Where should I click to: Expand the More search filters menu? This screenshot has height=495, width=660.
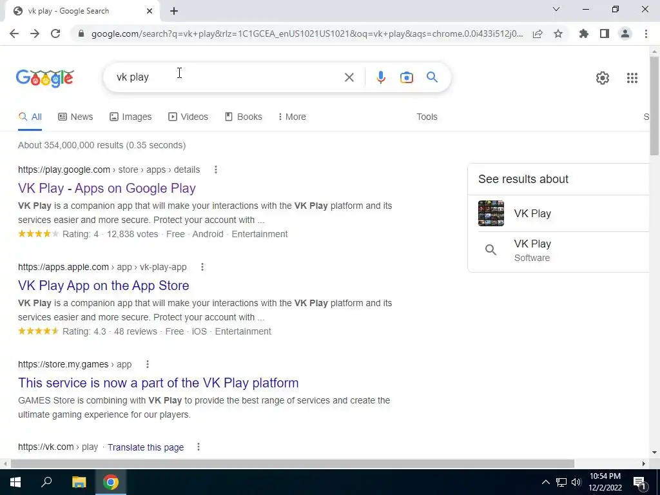click(292, 117)
